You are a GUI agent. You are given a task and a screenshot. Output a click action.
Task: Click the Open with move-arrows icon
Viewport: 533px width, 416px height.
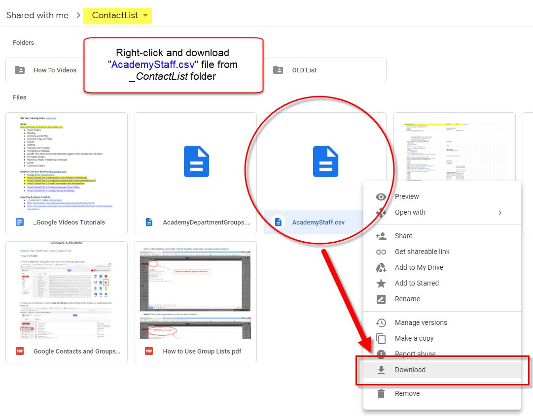tap(381, 213)
